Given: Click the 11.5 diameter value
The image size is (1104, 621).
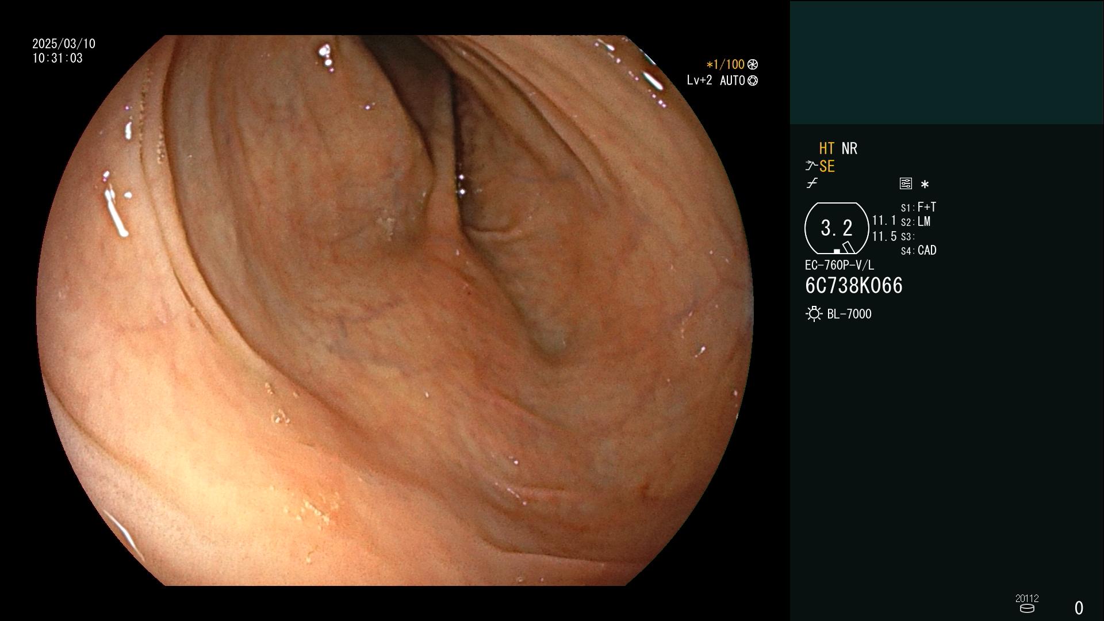Looking at the screenshot, I should (884, 236).
